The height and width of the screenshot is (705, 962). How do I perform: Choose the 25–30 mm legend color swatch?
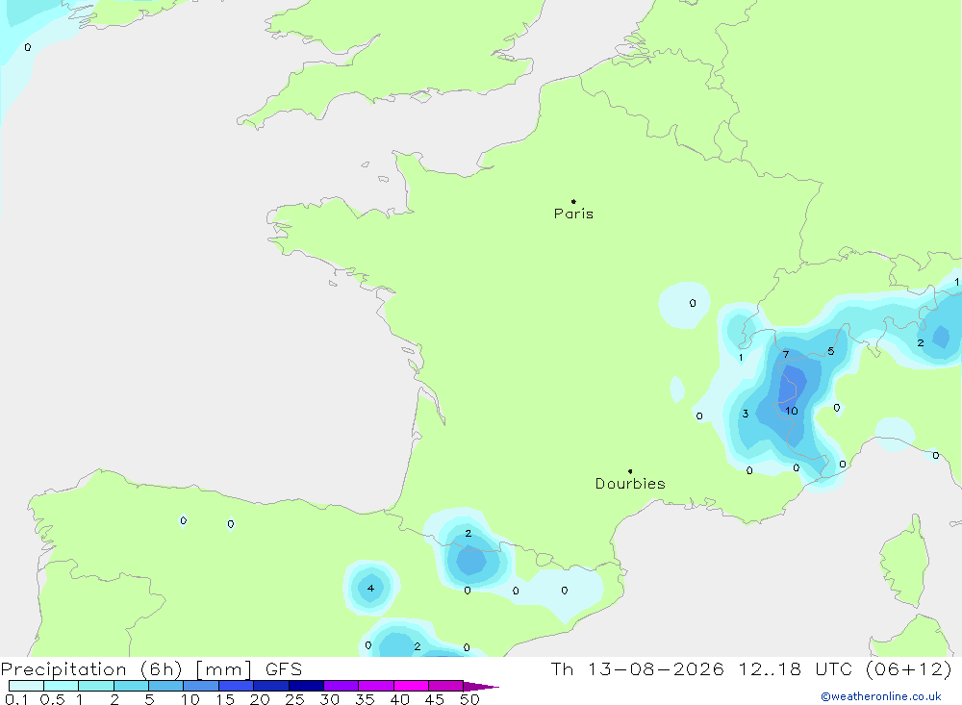pyautogui.click(x=306, y=686)
